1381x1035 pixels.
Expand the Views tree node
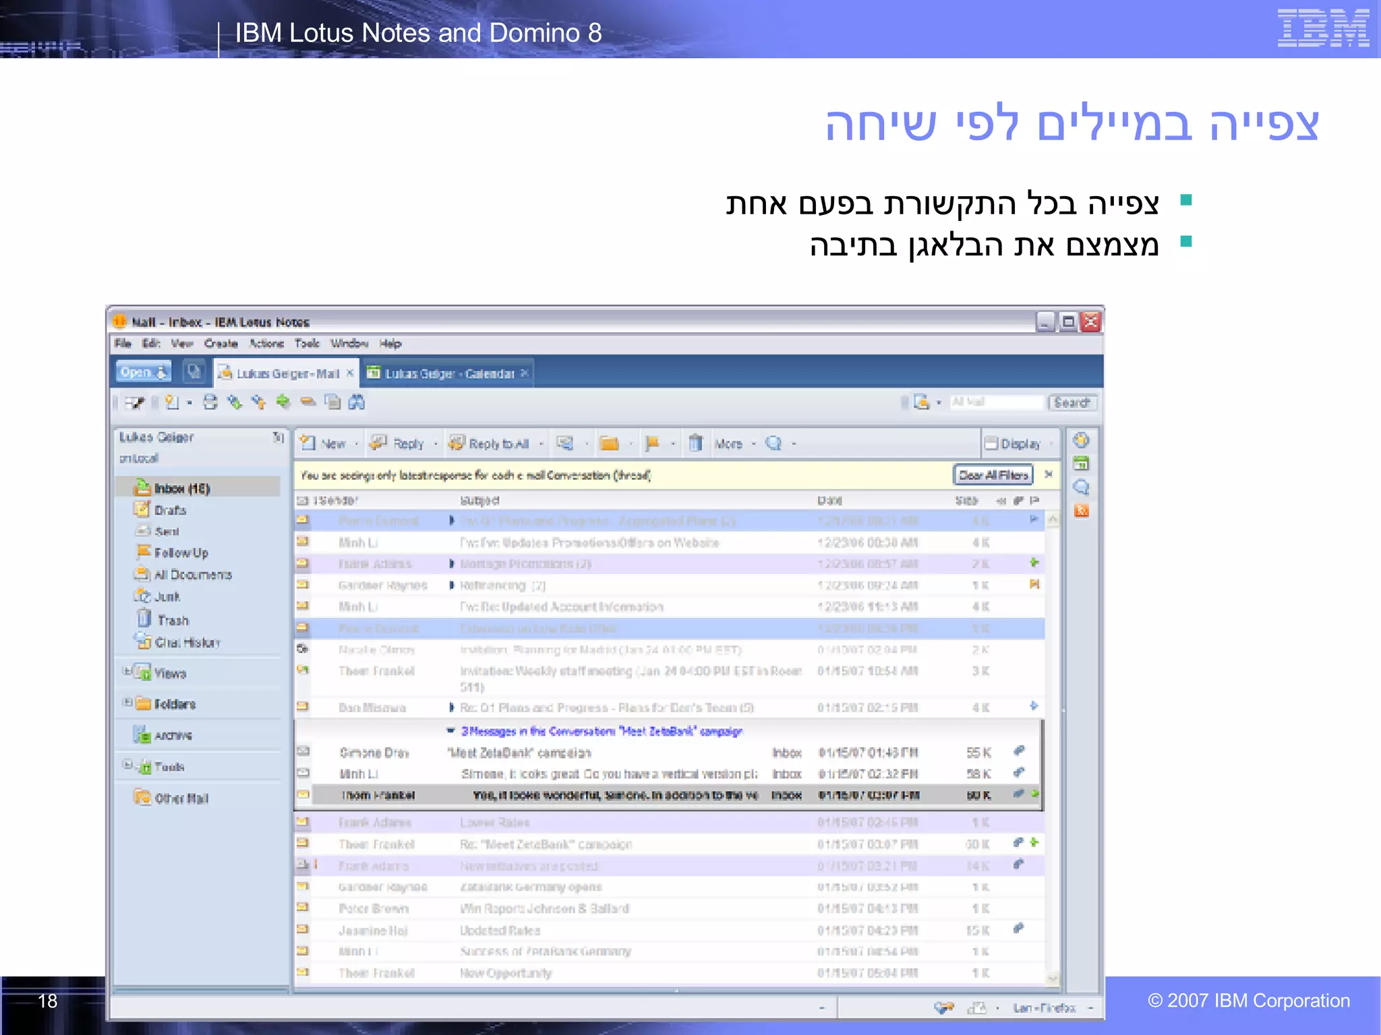point(127,671)
